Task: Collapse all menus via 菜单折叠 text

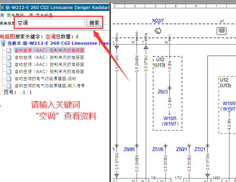Action: pos(44,15)
